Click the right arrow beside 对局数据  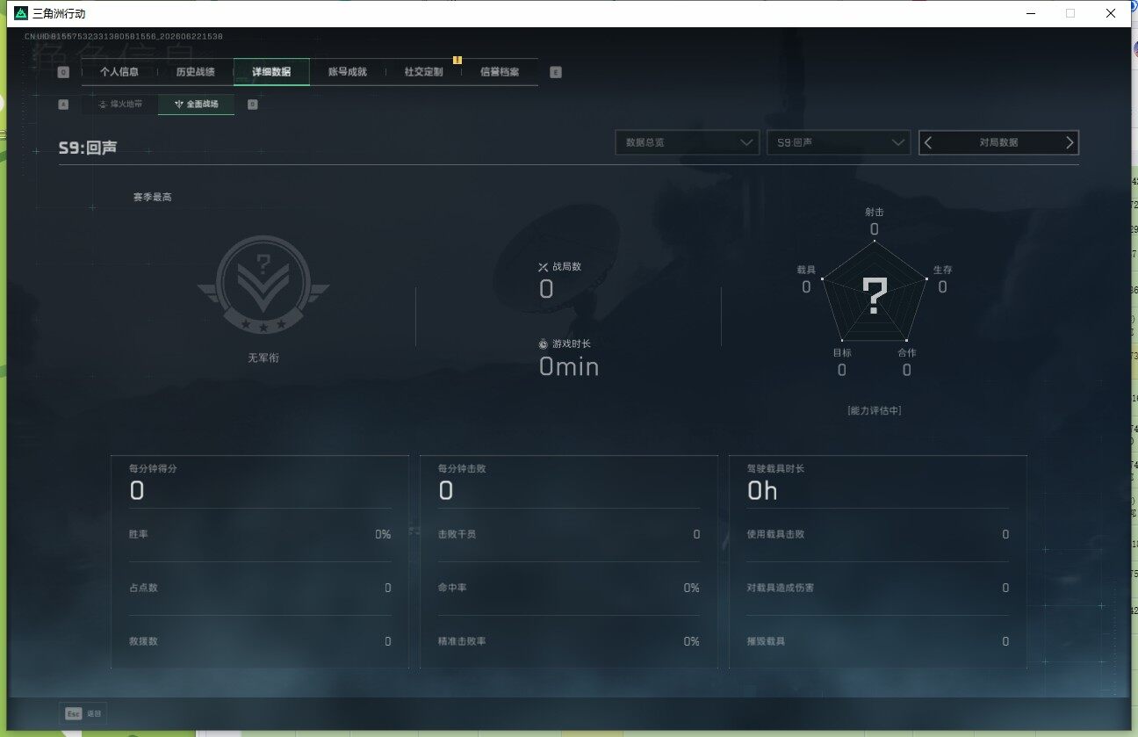pyautogui.click(x=1070, y=142)
